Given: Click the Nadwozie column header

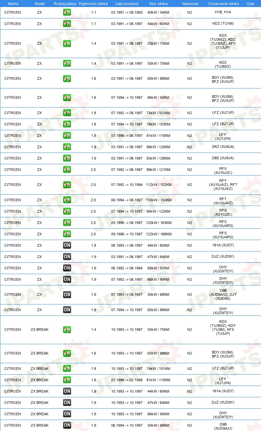Looking at the screenshot, I should click(190, 4).
